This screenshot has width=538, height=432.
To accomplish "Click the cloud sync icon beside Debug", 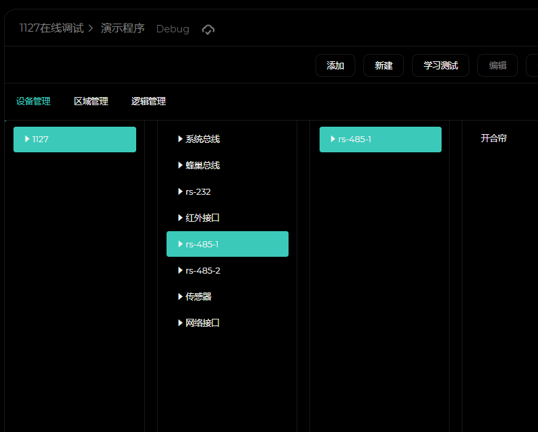I will (208, 30).
